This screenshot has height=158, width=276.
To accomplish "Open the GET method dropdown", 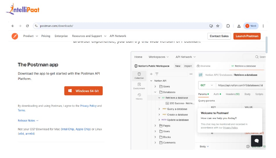I will pyautogui.click(x=207, y=85).
